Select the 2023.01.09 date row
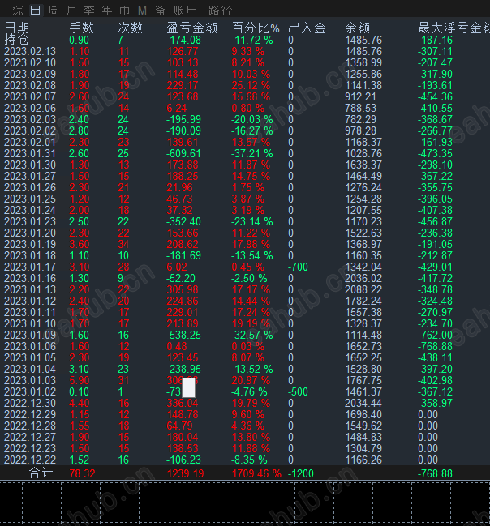 [x=30, y=335]
